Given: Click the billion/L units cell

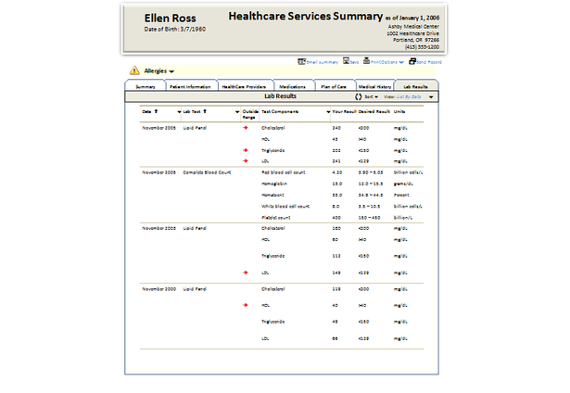Looking at the screenshot, I should [x=403, y=218].
